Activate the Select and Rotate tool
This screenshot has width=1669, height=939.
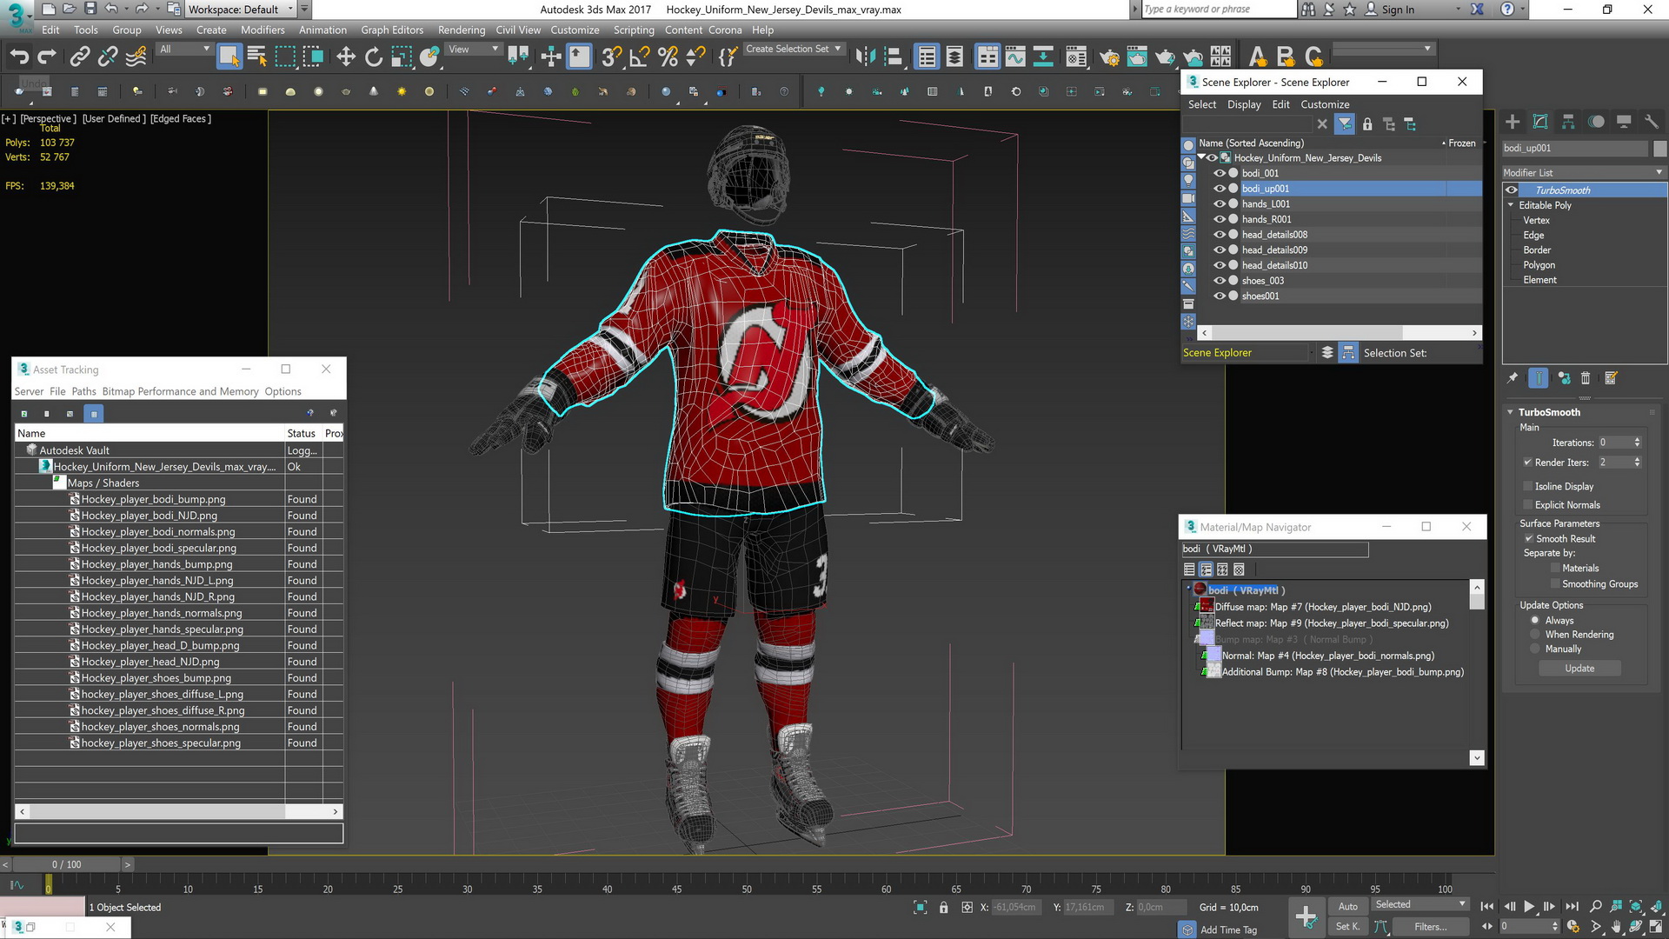pos(374,57)
